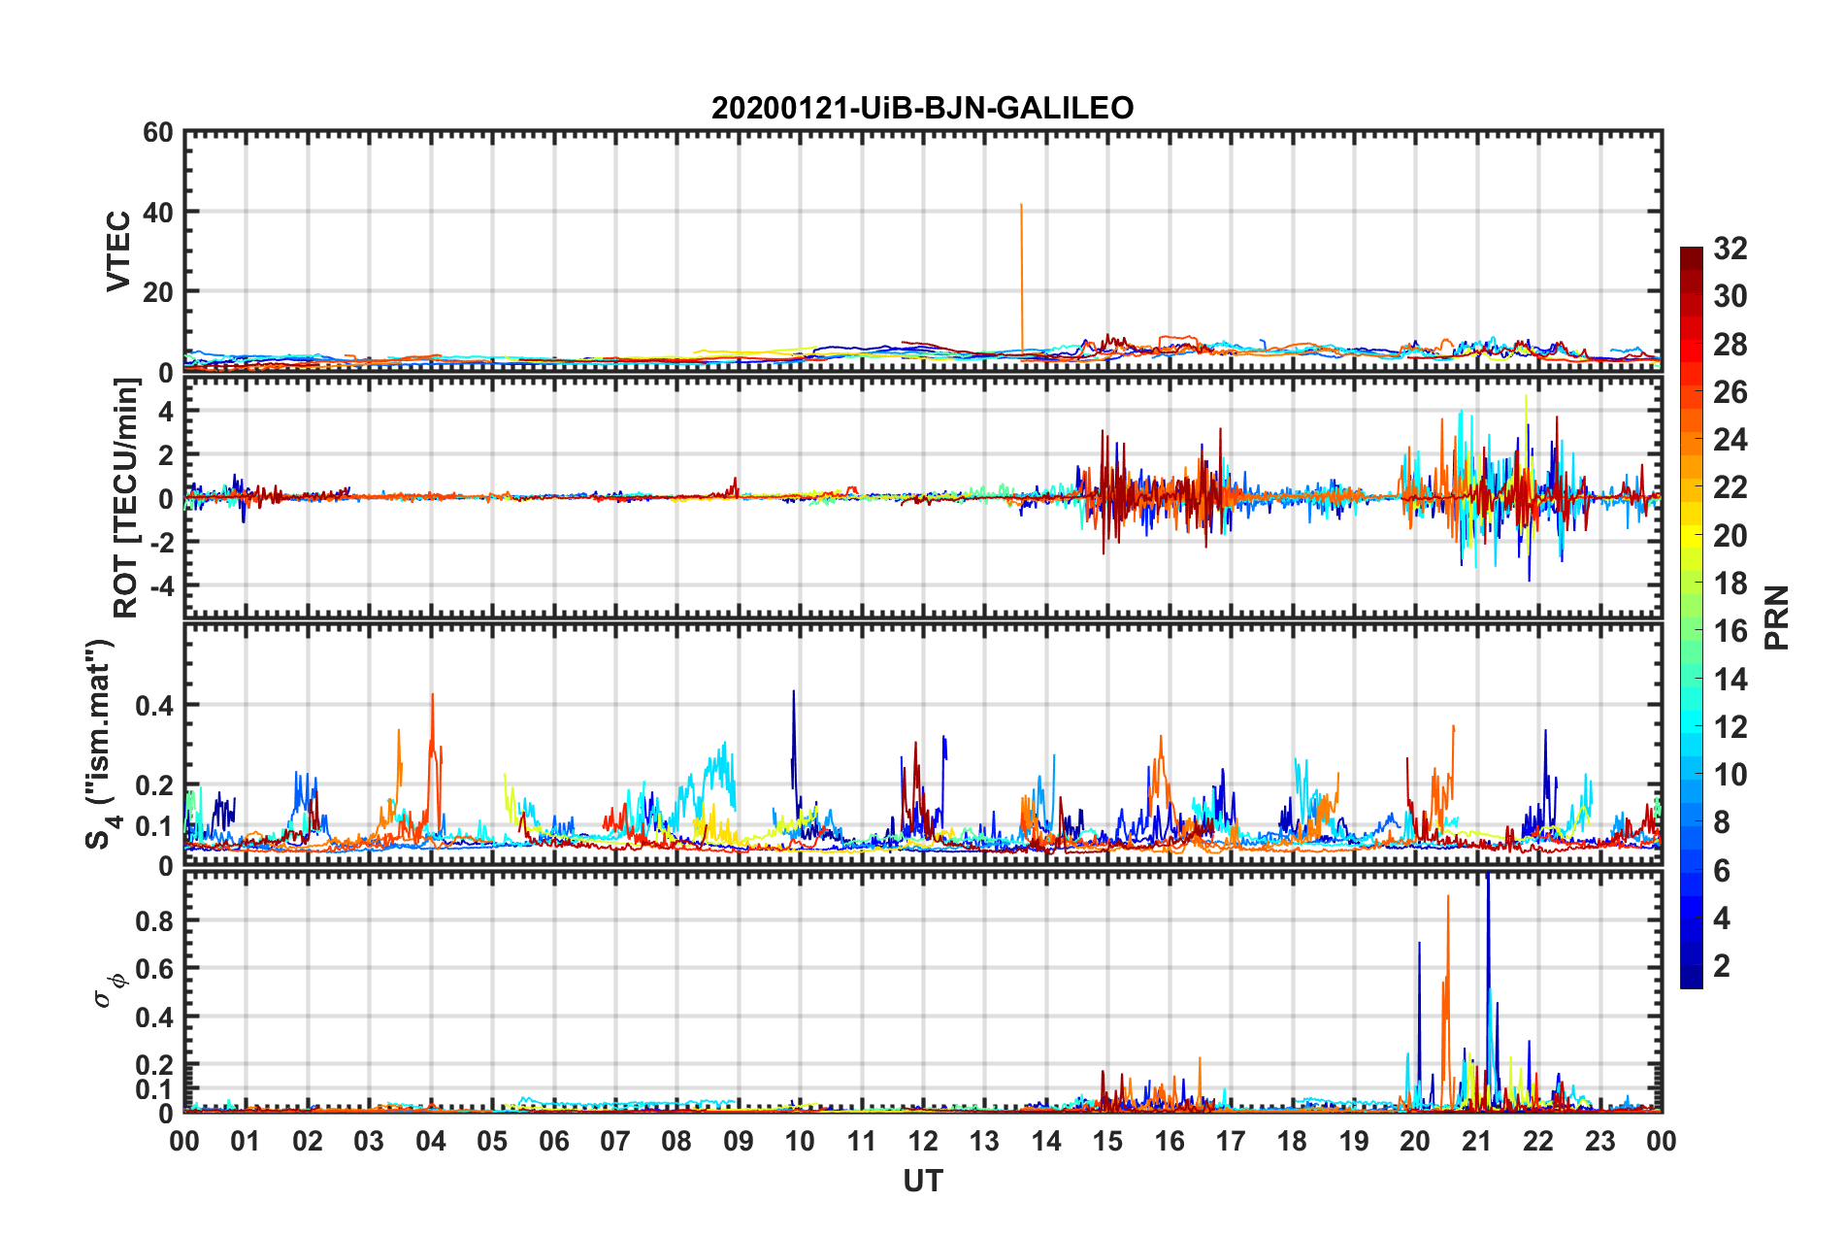Image resolution: width=1846 pixels, height=1235 pixels.
Task: Click colorbar tick label 32
Action: tap(1730, 249)
